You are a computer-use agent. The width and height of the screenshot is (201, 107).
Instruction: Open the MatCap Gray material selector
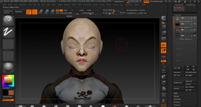click(8, 68)
